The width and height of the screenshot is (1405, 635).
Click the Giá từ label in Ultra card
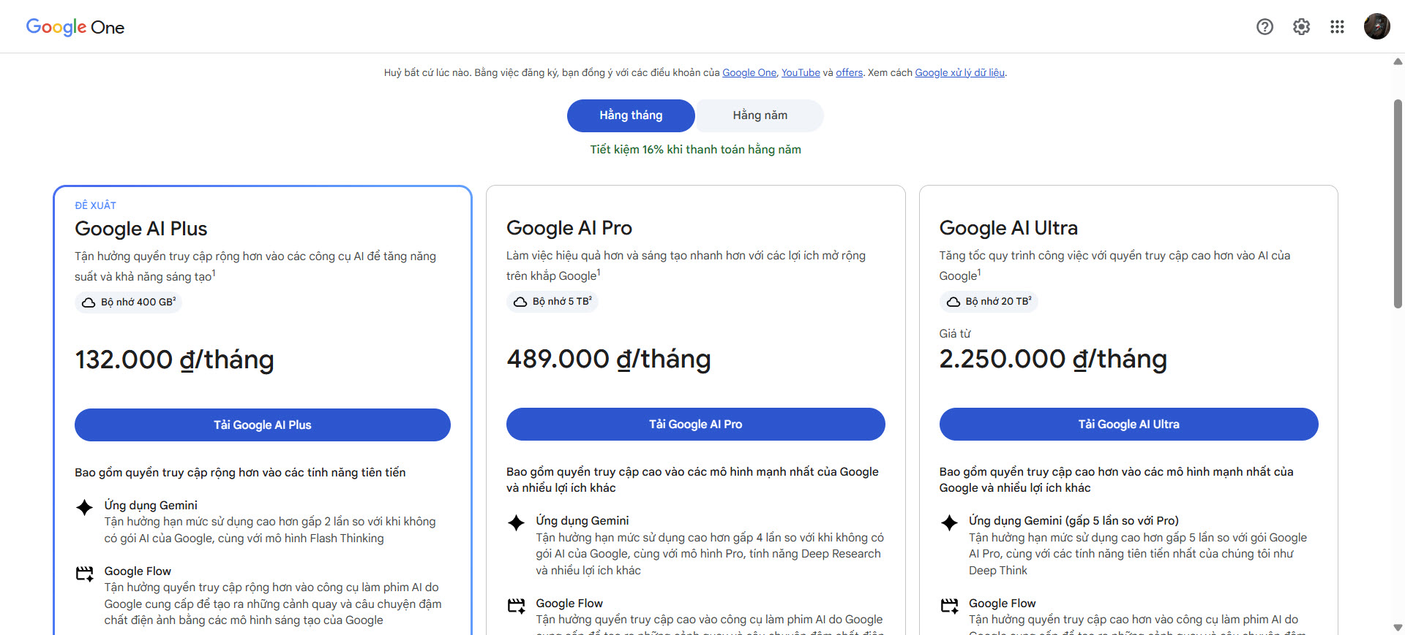tap(955, 333)
